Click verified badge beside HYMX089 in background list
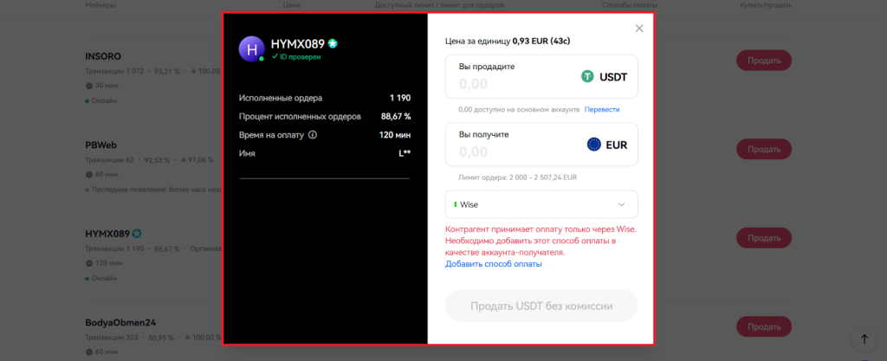The width and height of the screenshot is (887, 361). (x=137, y=234)
